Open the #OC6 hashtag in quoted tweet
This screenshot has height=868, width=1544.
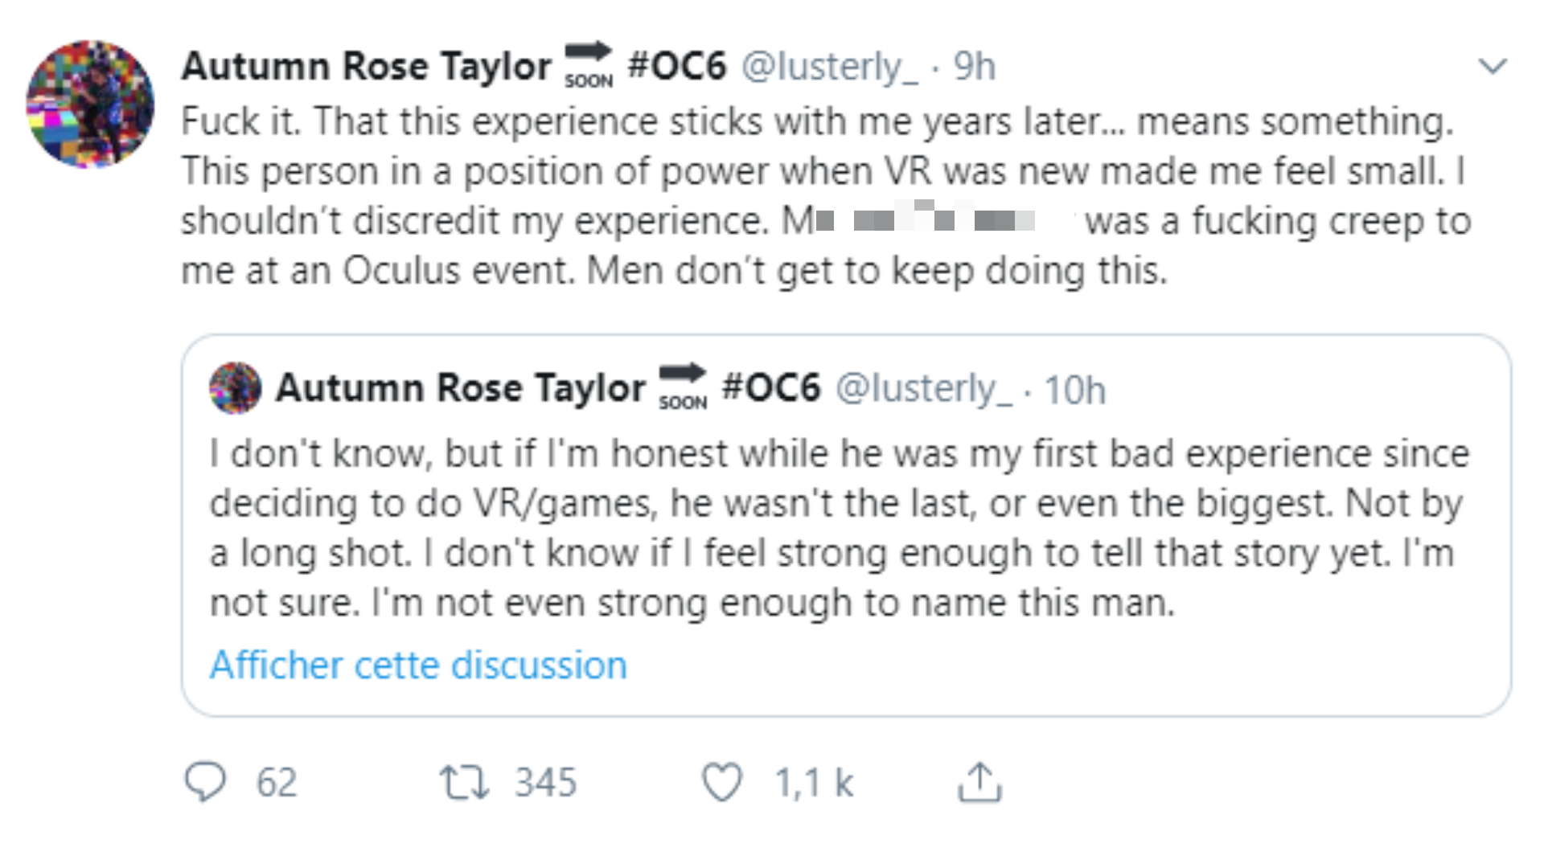click(771, 387)
